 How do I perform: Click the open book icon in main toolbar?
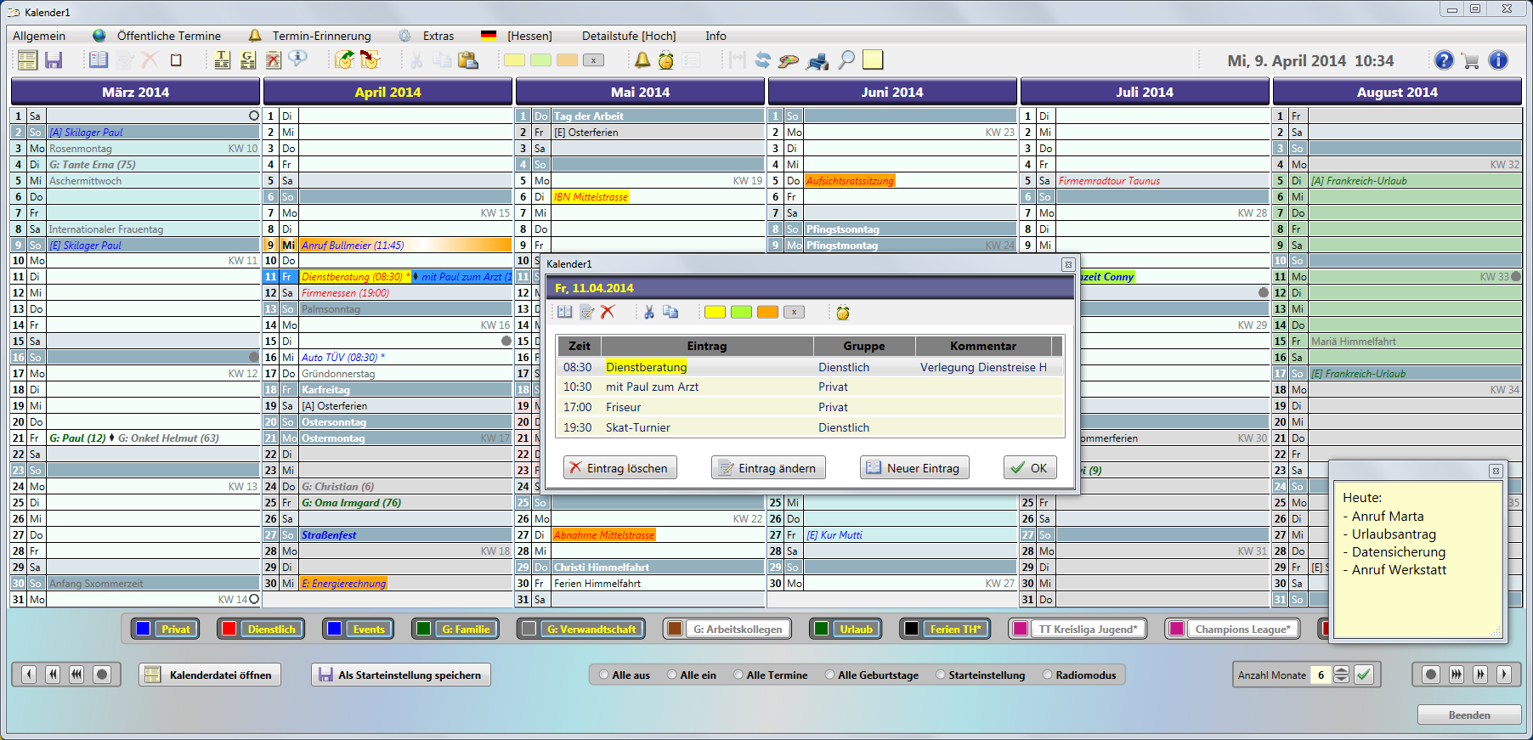pyautogui.click(x=99, y=60)
